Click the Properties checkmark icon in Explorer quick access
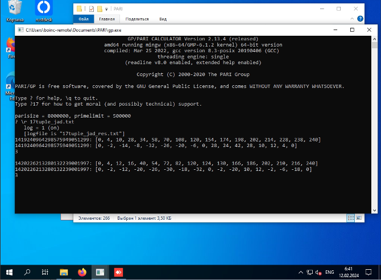 (x=92, y=9)
